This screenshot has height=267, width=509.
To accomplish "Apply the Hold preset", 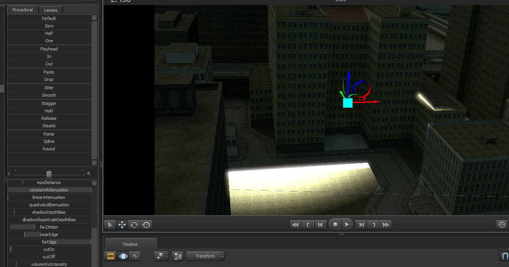I will (x=49, y=111).
